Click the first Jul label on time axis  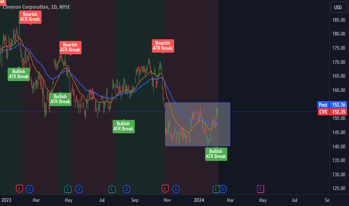102,200
